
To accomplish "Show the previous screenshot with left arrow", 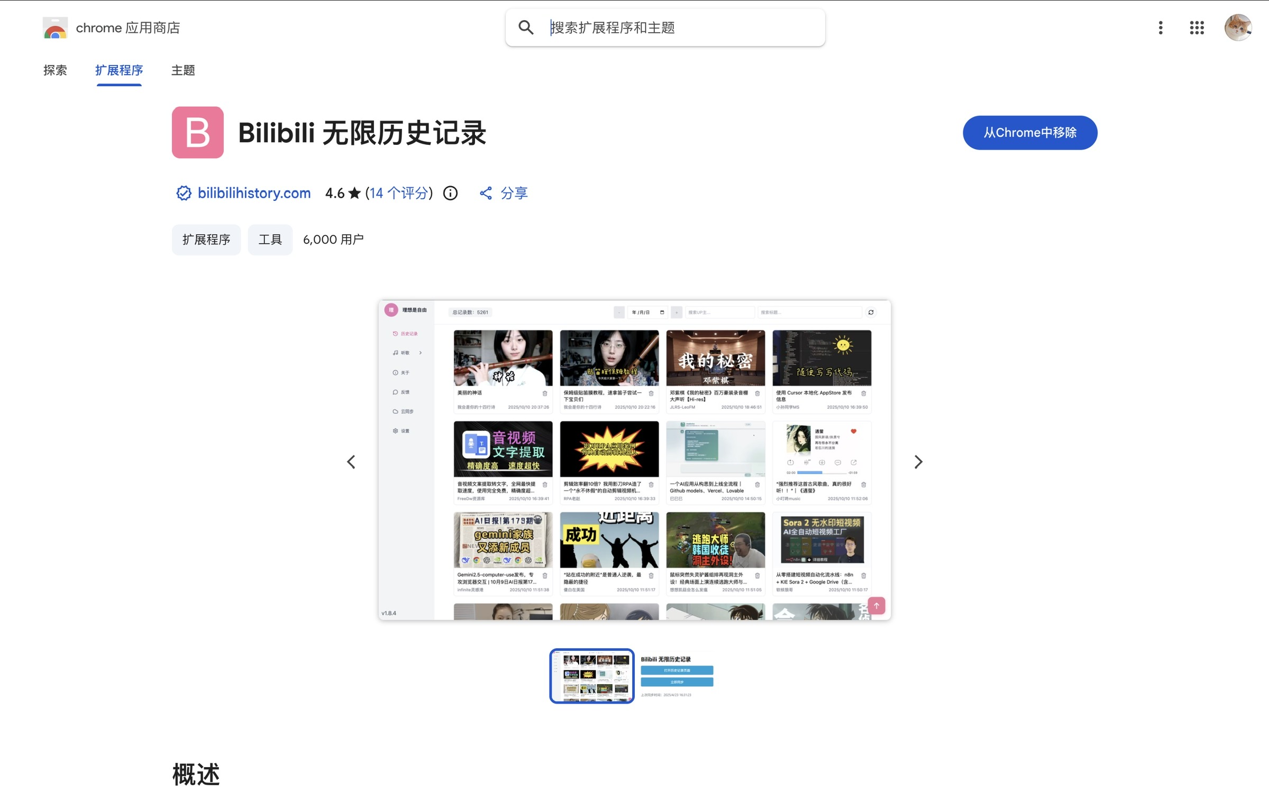I will coord(351,462).
